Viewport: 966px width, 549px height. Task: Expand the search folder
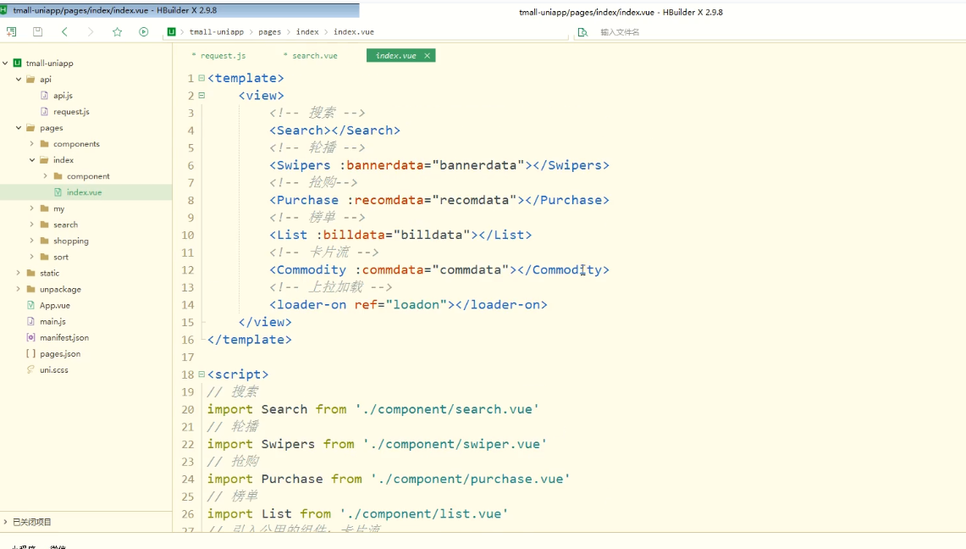tap(32, 225)
